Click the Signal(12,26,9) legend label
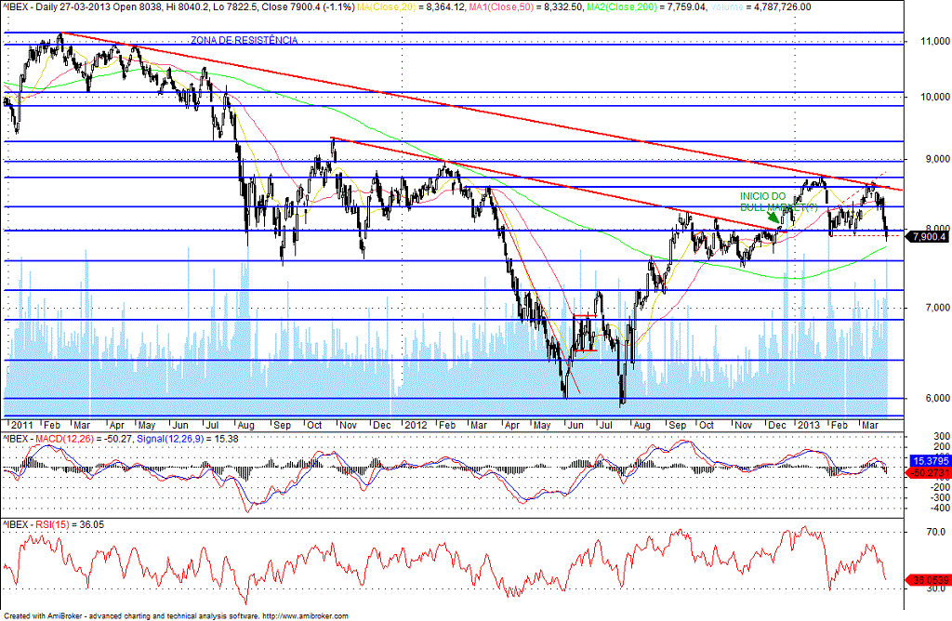The height and width of the screenshot is (621, 952). (x=170, y=438)
